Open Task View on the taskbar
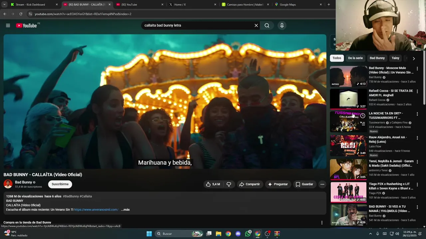426x239 pixels. click(209, 234)
